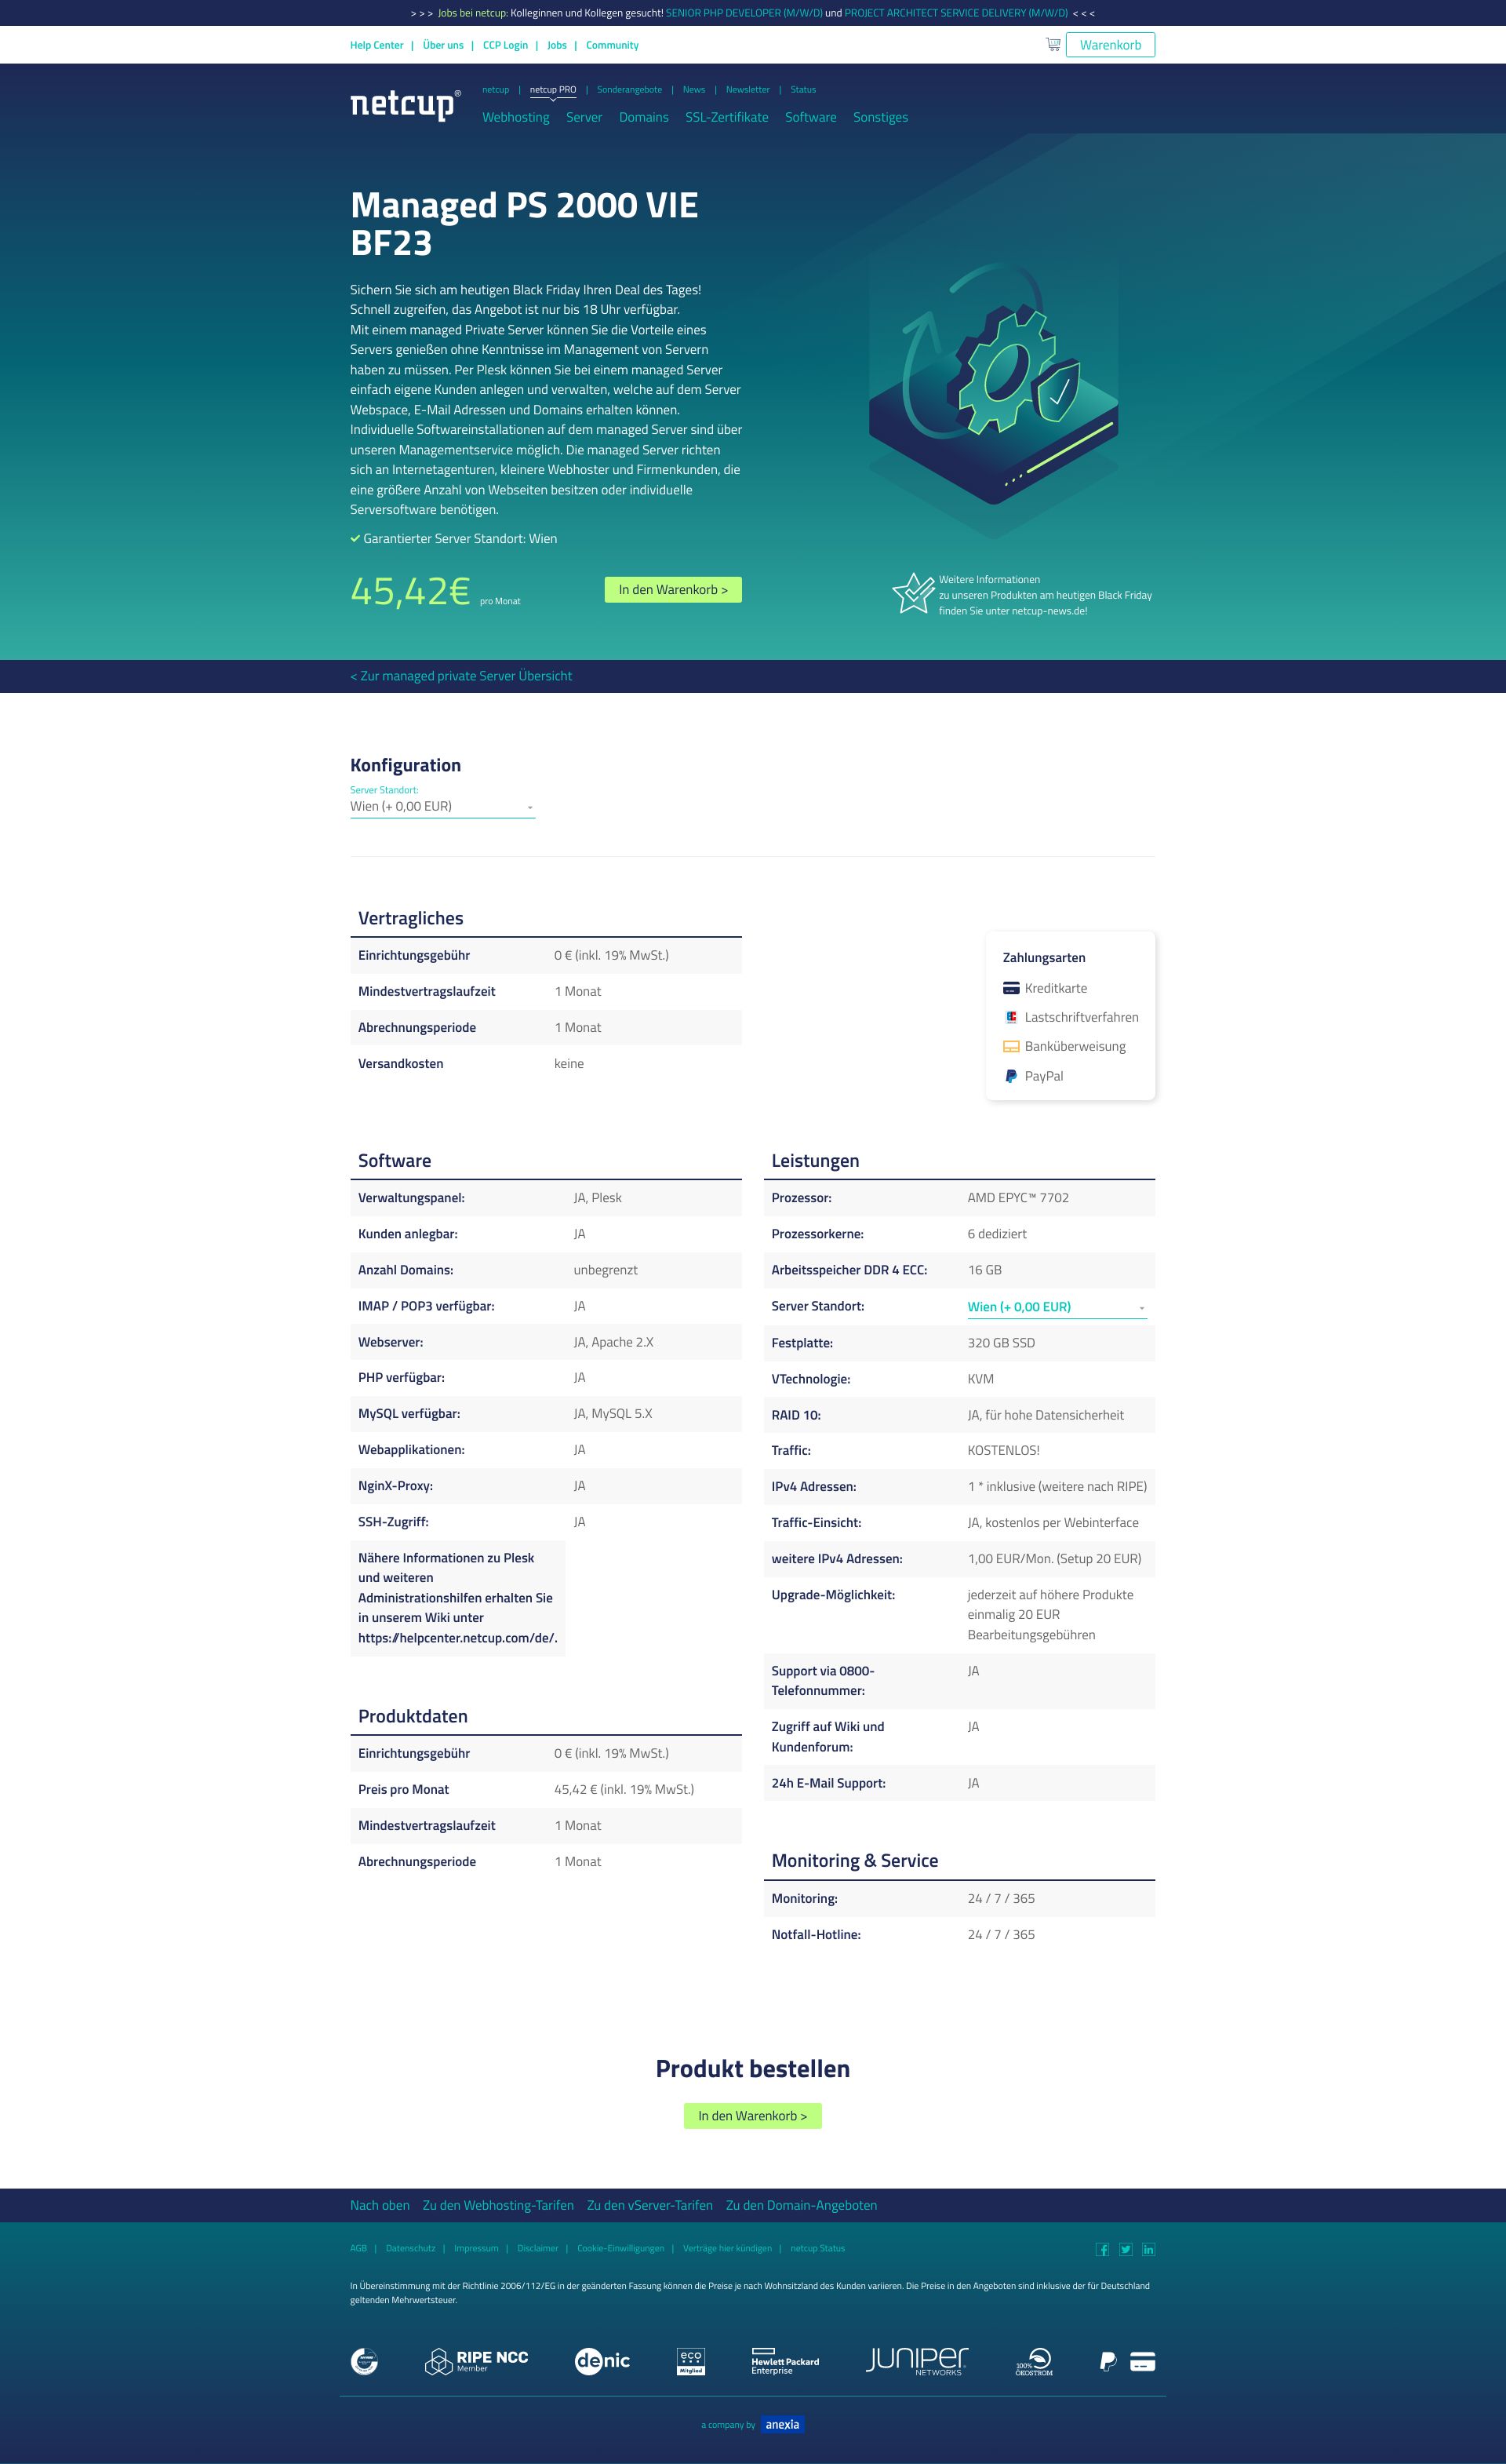This screenshot has width=1506, height=2464.
Task: Click the footer credit card icon
Action: [1142, 2361]
